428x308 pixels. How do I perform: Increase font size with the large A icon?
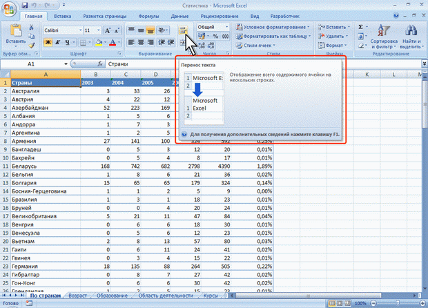pos(108,30)
